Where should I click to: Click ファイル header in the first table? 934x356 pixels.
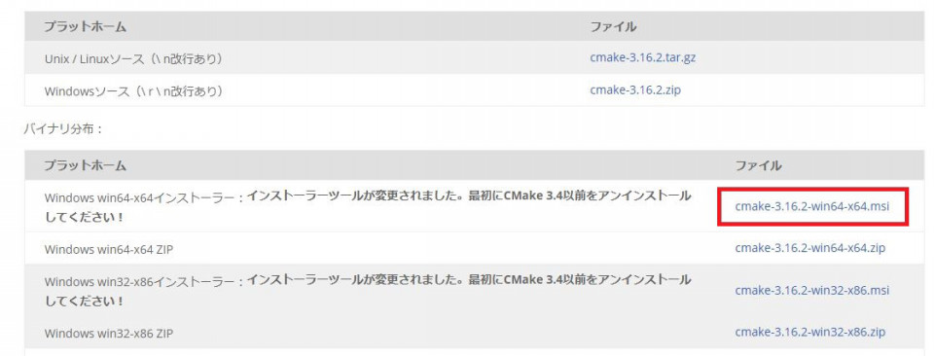click(613, 27)
